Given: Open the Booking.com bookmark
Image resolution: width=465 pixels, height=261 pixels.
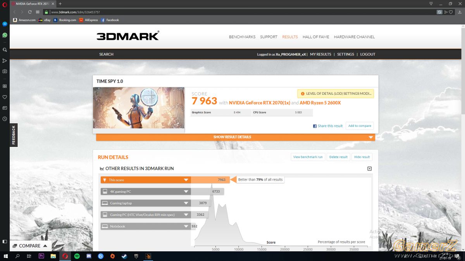Looking at the screenshot, I should [65, 20].
